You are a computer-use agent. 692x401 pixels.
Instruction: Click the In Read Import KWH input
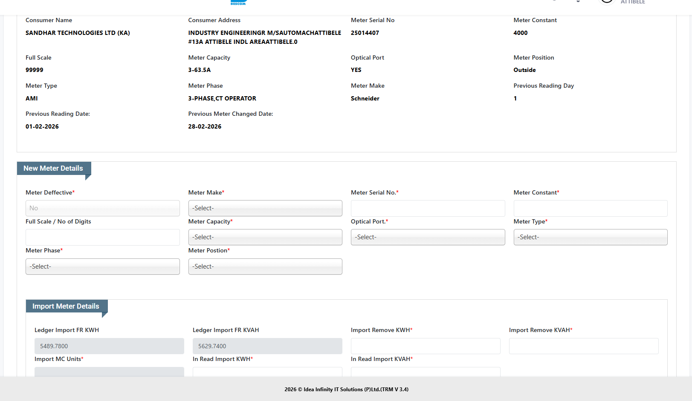pyautogui.click(x=267, y=372)
